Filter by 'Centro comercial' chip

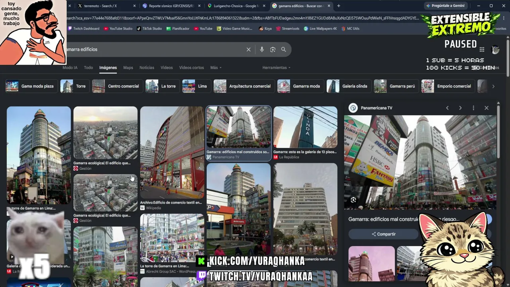point(117,86)
